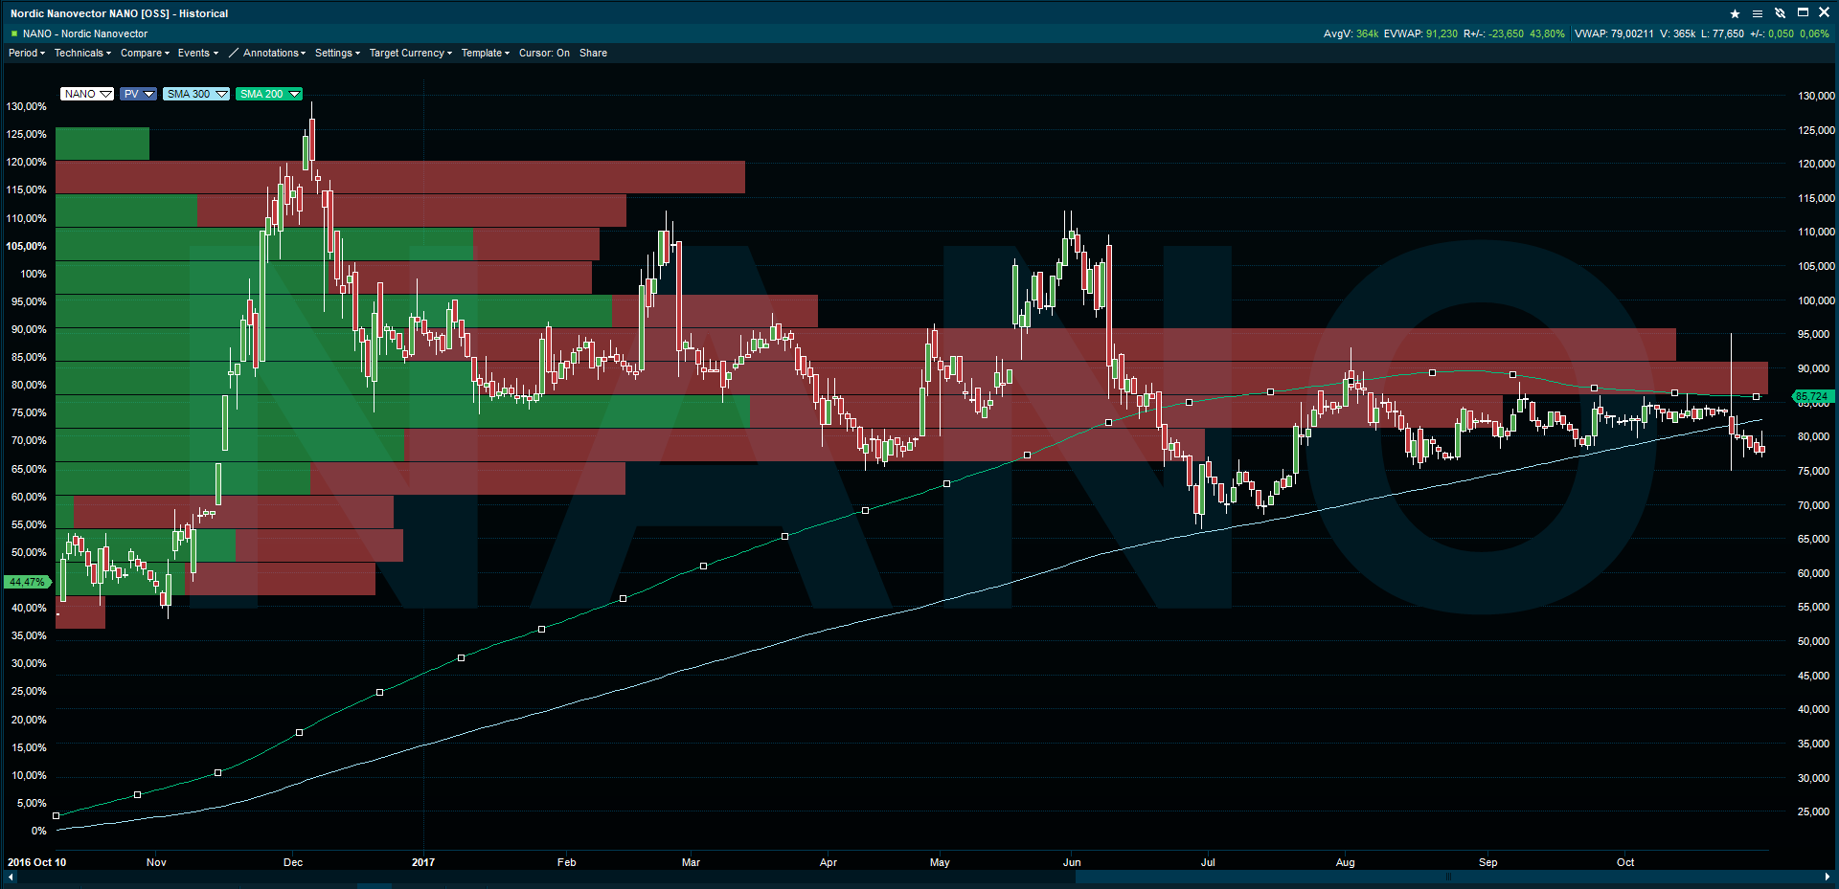Click the 85,724 SMA price label
The image size is (1839, 889).
pos(1811,396)
